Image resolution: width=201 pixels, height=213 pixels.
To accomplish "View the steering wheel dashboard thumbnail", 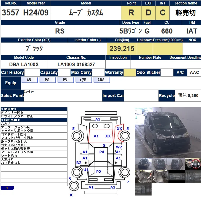I will pyautogui.click(x=193, y=164).
